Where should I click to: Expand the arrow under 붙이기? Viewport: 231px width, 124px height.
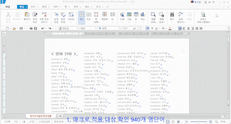point(27,22)
